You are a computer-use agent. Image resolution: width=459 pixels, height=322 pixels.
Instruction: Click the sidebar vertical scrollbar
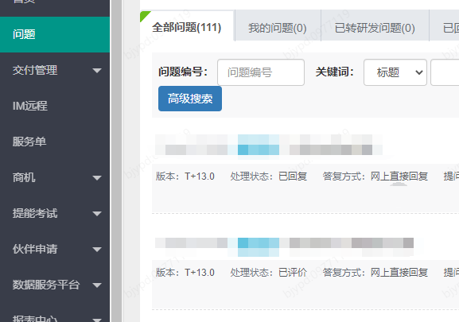coord(116,161)
